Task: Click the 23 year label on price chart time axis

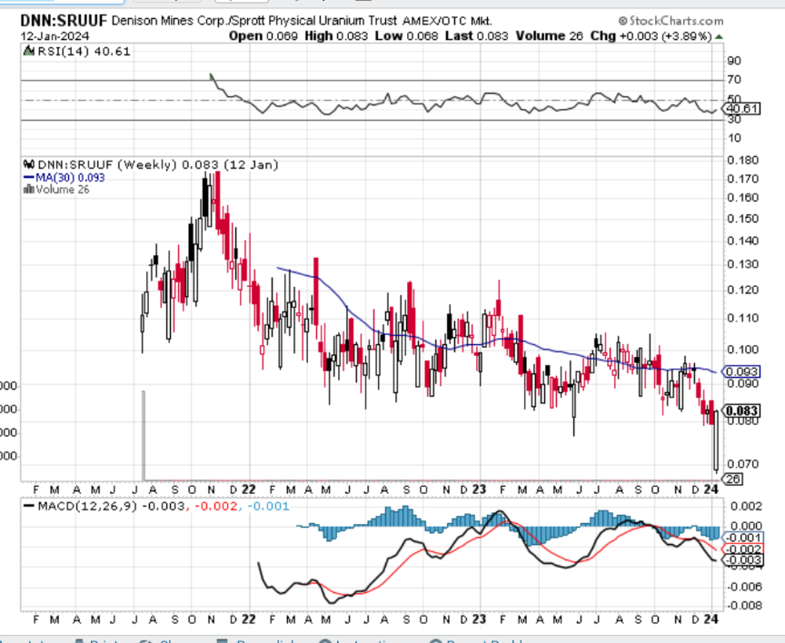Action: (x=479, y=490)
